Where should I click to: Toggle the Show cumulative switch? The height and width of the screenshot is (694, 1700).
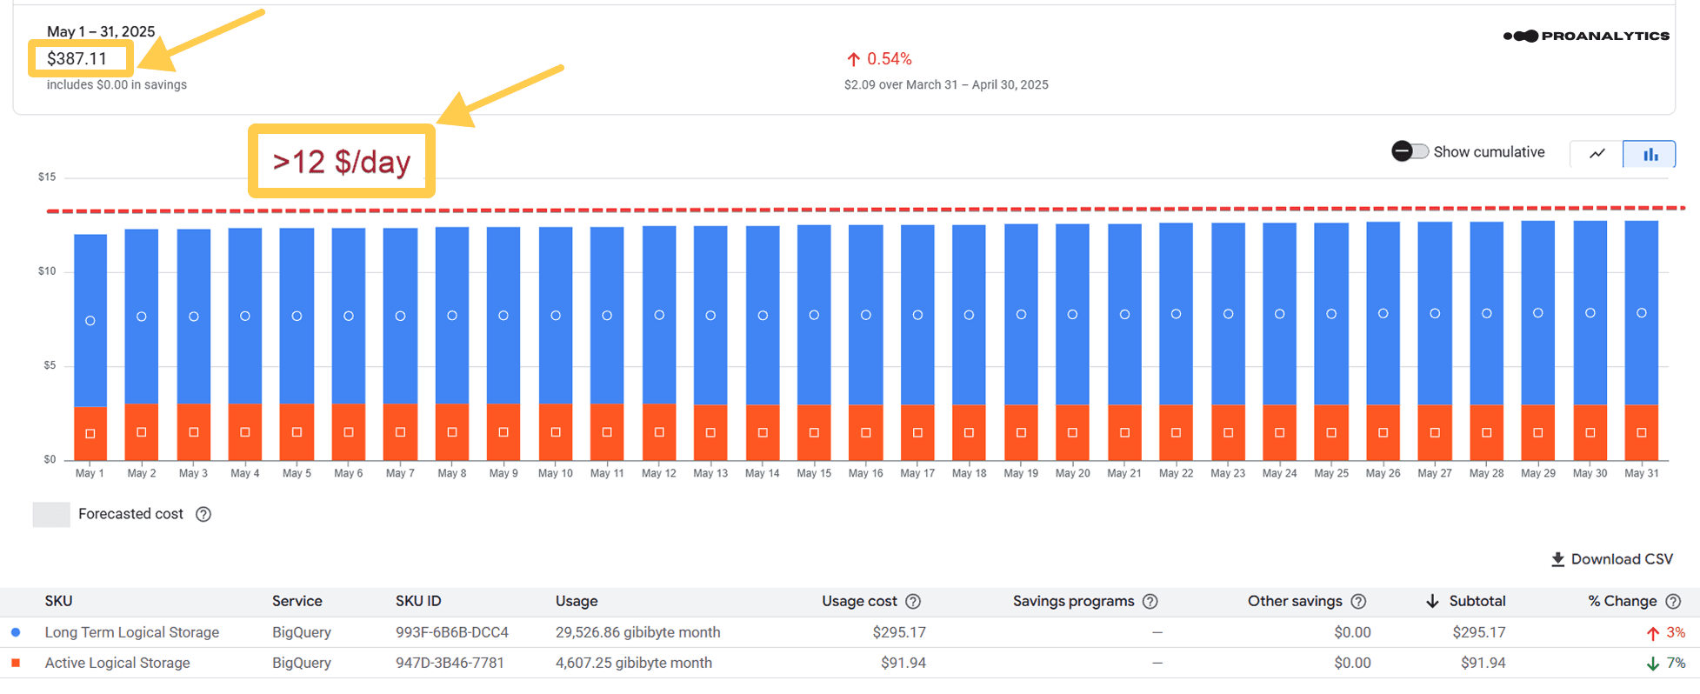[x=1409, y=151]
